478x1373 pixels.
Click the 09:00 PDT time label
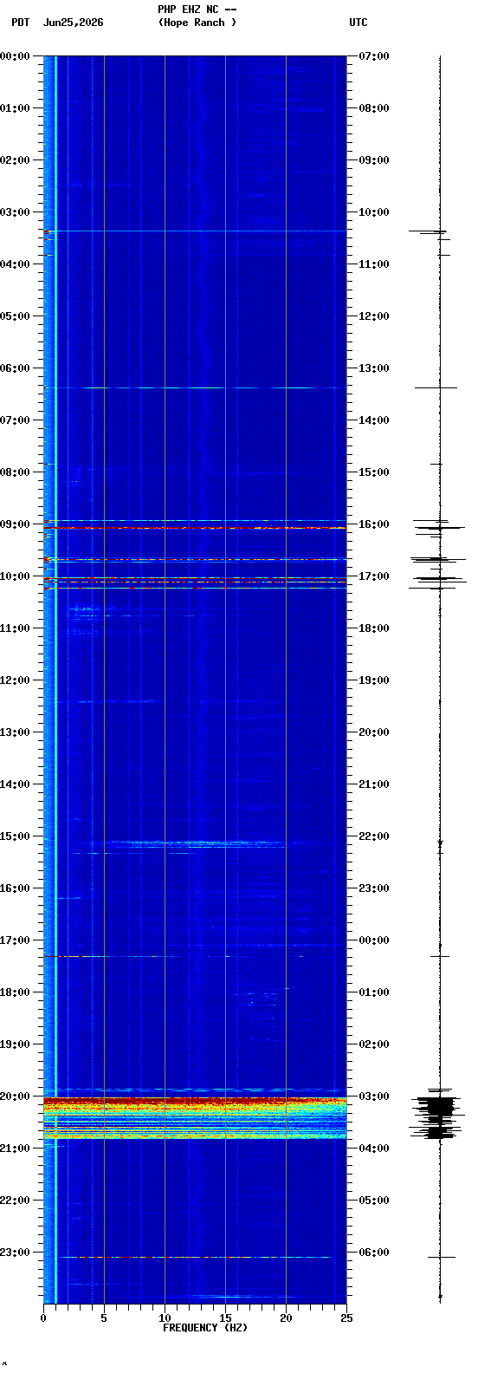click(x=15, y=524)
